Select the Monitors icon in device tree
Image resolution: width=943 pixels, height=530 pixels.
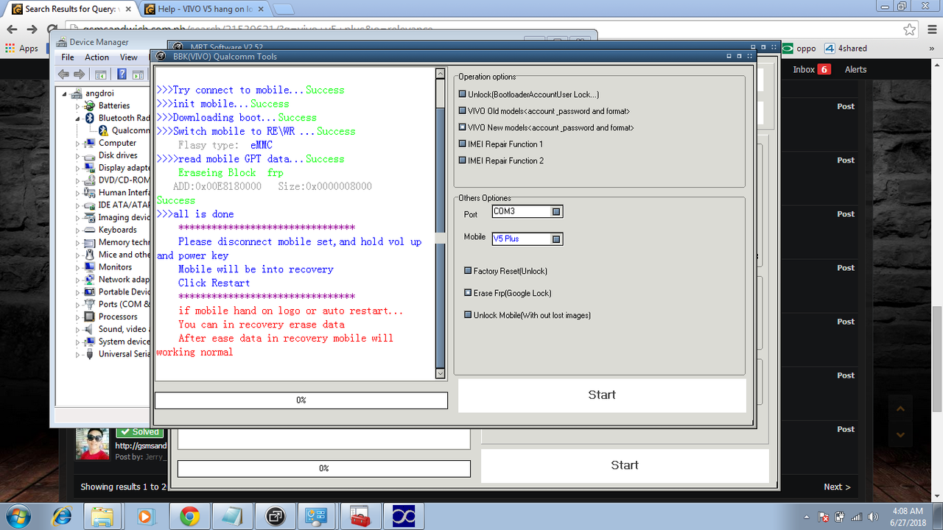[x=91, y=267]
